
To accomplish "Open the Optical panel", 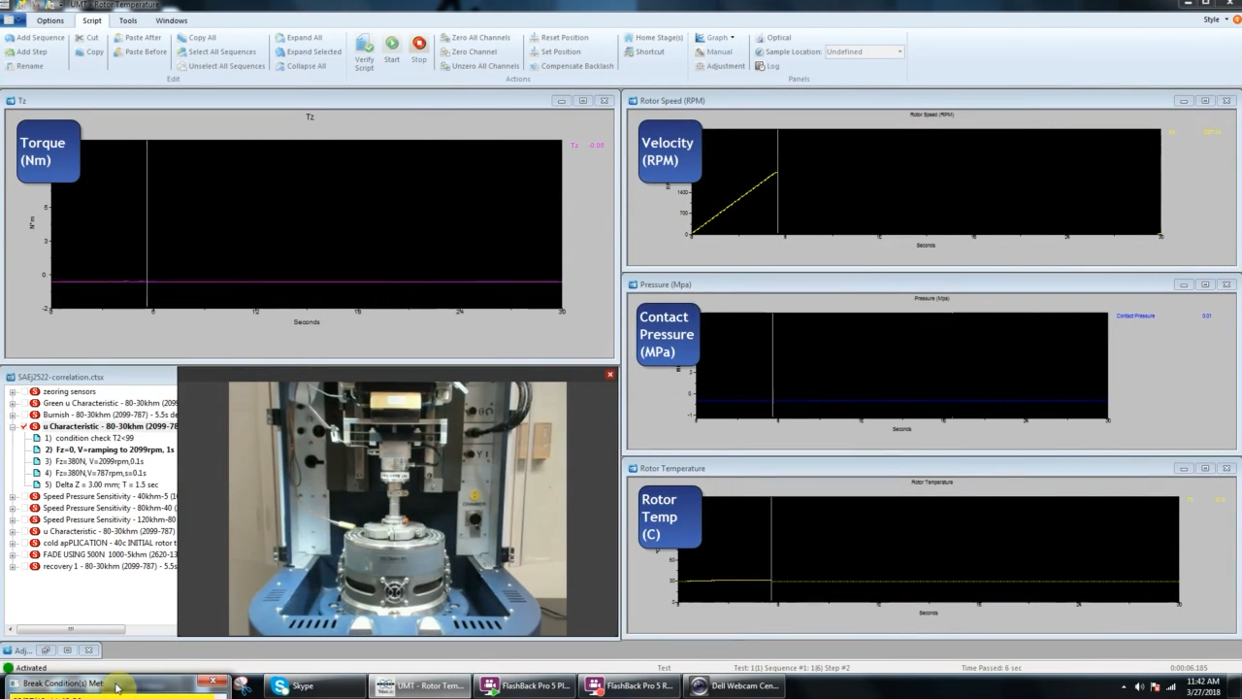I will (x=772, y=38).
